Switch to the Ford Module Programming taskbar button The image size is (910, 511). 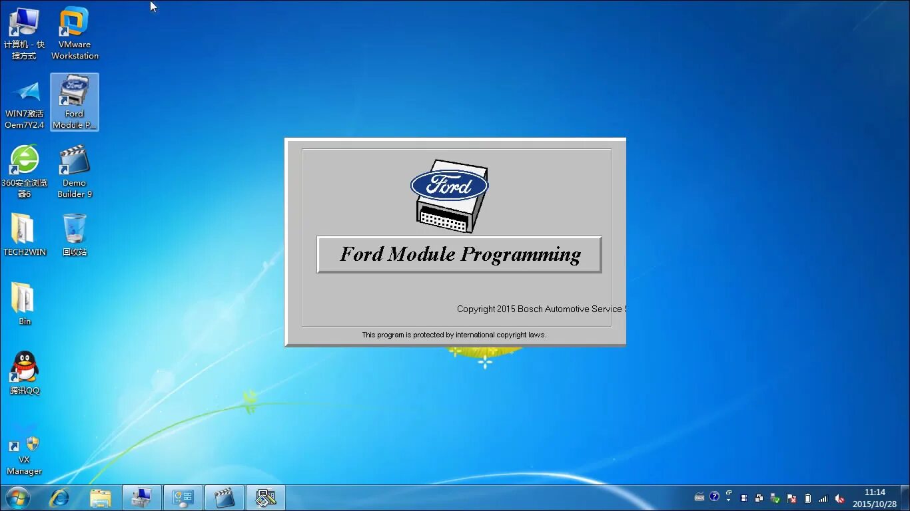pos(142,498)
